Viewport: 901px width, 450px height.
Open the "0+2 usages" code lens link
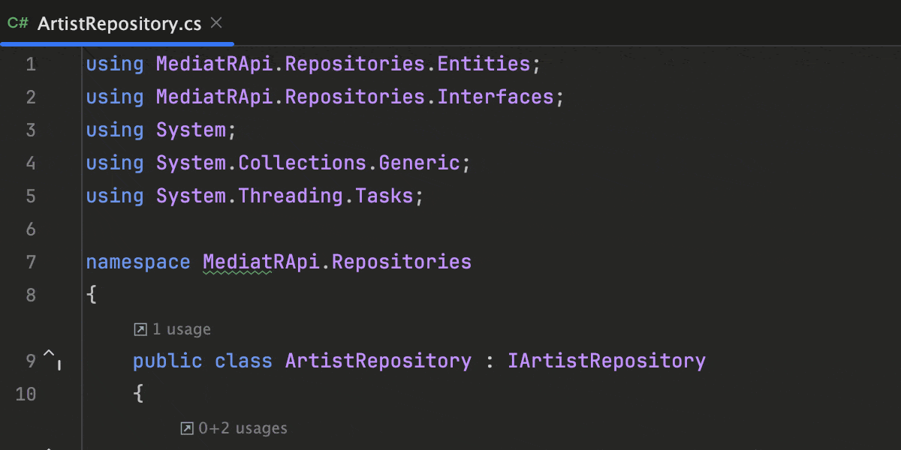(x=243, y=428)
